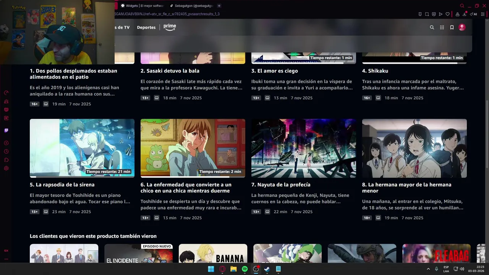
Task: Click the 18+ rating badge of episode 8
Action: pos(367,218)
